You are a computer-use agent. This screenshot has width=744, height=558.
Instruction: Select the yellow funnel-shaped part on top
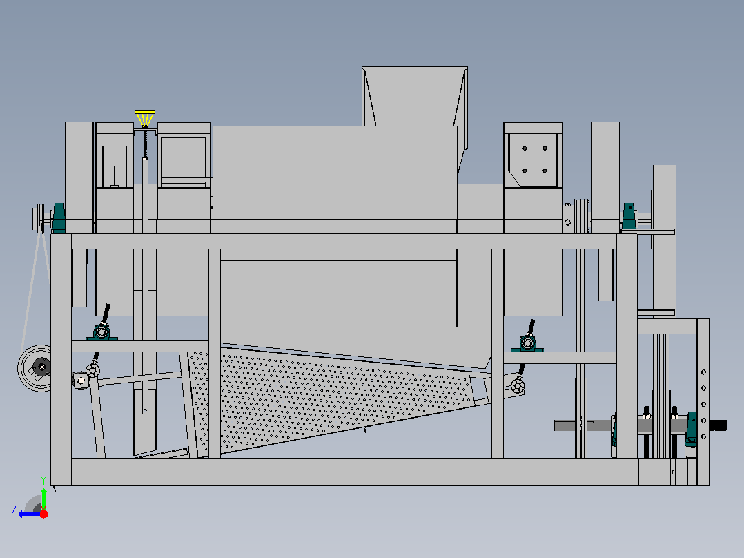point(145,119)
